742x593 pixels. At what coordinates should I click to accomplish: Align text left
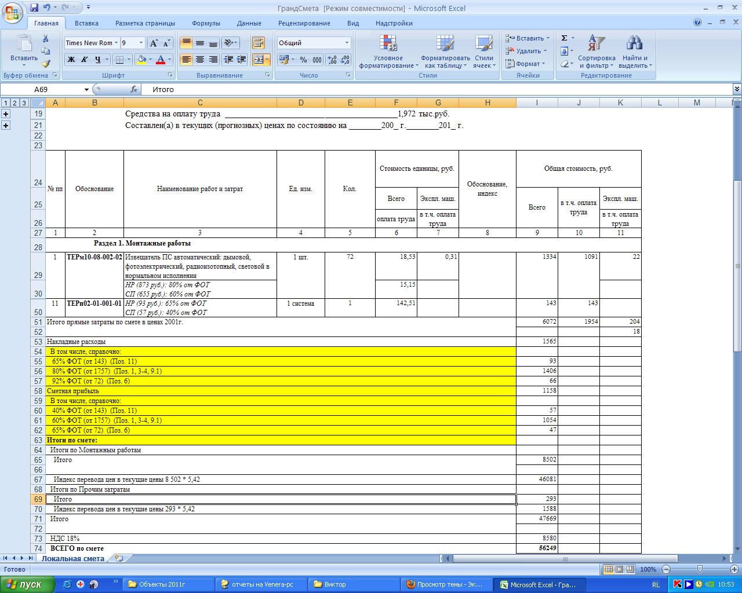187,59
